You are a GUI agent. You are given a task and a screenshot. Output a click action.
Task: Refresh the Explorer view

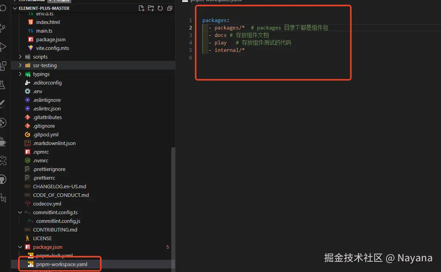tap(160, 8)
